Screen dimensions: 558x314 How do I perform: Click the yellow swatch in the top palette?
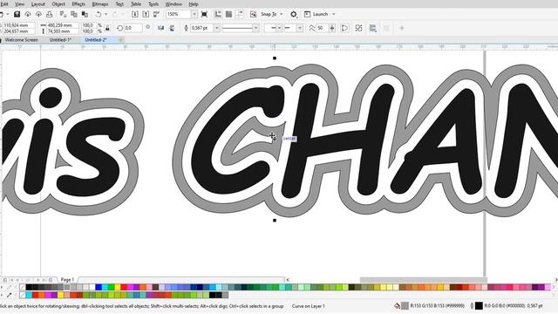click(x=118, y=287)
